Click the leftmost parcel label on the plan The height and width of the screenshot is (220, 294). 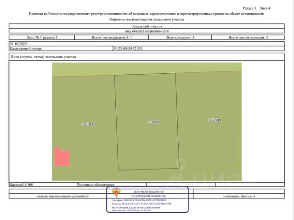pyautogui.click(x=89, y=124)
